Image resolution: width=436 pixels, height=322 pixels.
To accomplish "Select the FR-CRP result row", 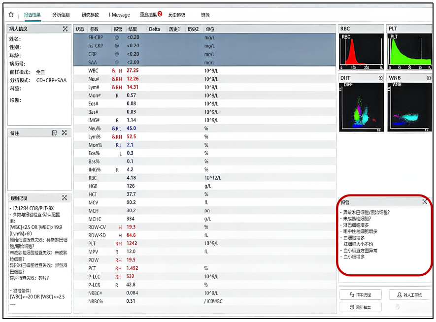I will coord(204,37).
